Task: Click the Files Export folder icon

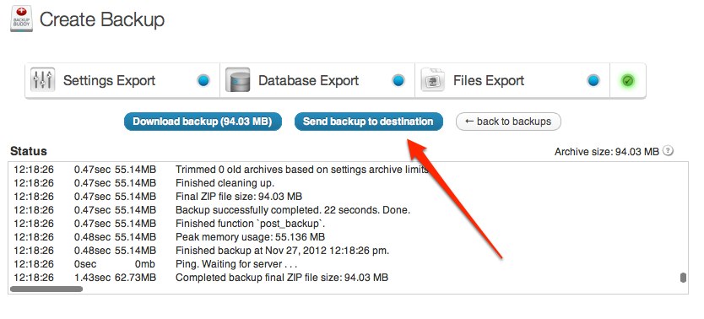Action: click(432, 80)
